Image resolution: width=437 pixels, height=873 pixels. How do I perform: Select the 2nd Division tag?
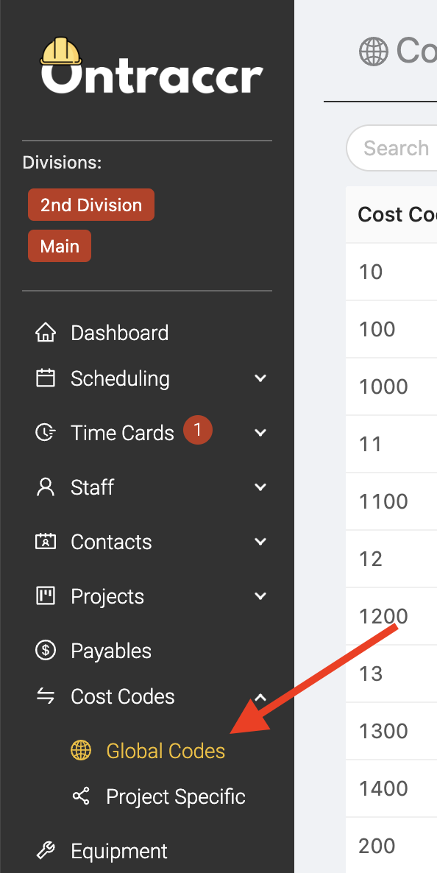point(91,205)
